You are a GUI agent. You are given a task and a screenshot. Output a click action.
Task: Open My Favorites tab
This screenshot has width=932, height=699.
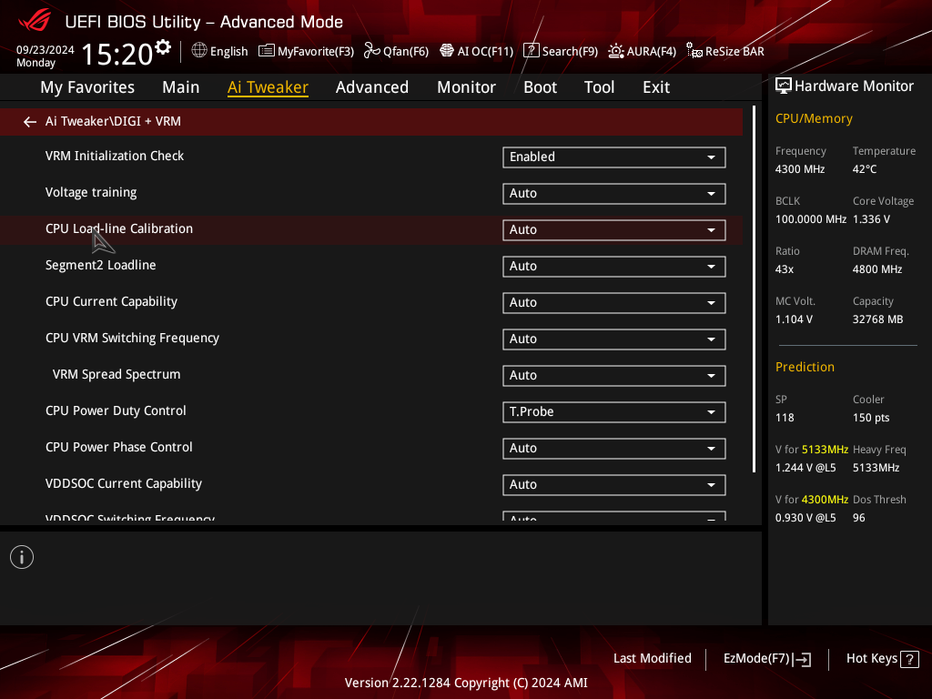click(x=87, y=87)
